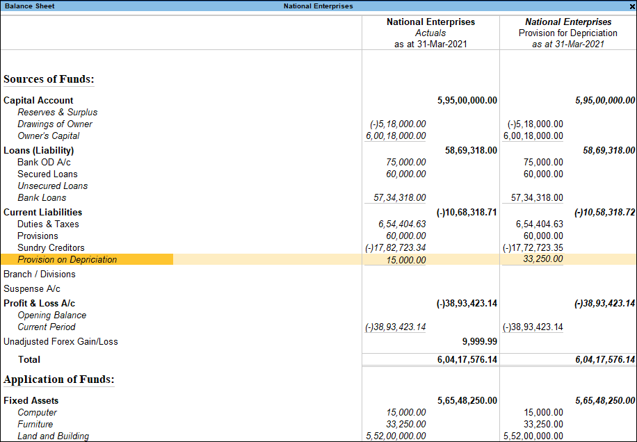Click Actuals Duties & Taxes 6,54,404.63
637x442 pixels.
tap(402, 224)
